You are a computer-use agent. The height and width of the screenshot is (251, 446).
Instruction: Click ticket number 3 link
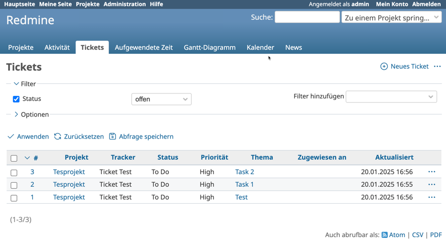pyautogui.click(x=32, y=172)
